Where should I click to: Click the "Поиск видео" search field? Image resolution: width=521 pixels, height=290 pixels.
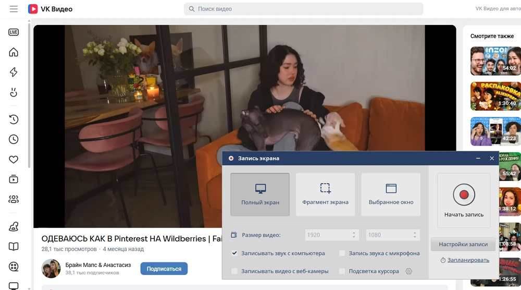click(x=303, y=9)
